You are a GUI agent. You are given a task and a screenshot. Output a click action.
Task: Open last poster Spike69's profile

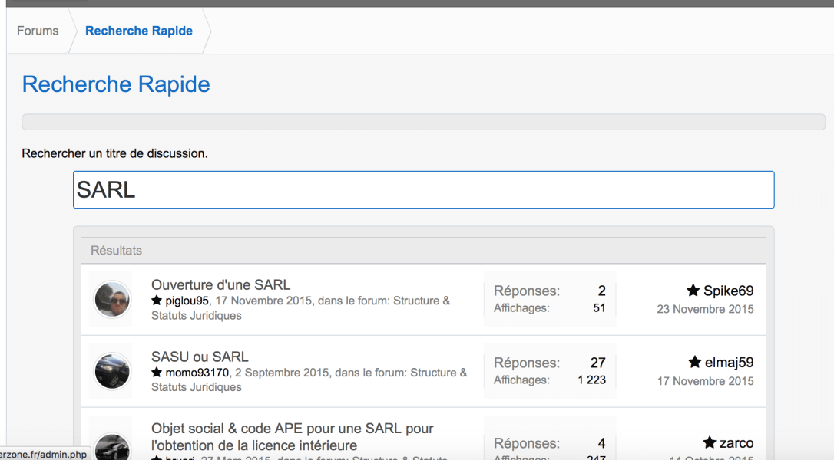pos(728,291)
